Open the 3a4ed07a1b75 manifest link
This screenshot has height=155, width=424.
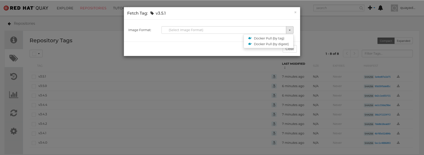(382, 77)
